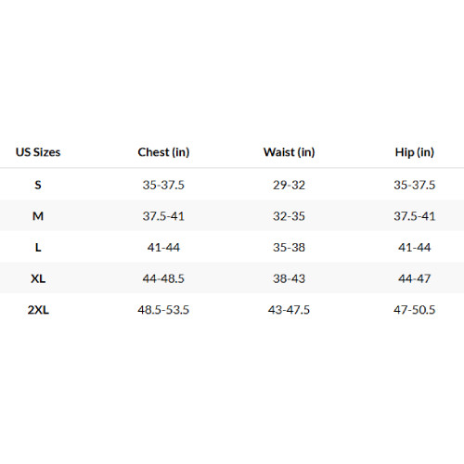Viewport: 464px width, 464px height.
Task: Select the XL size row label
Action: coord(38,278)
